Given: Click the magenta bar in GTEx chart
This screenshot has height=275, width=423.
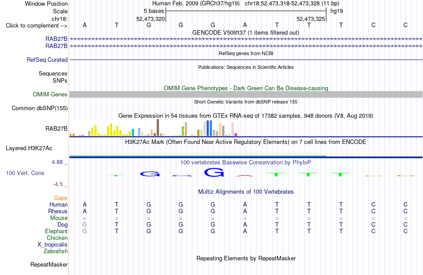Looking at the screenshot, I should [236, 135].
